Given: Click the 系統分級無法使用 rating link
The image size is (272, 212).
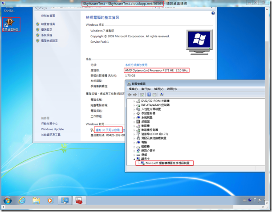Looking at the screenshot, I should coord(136,65).
